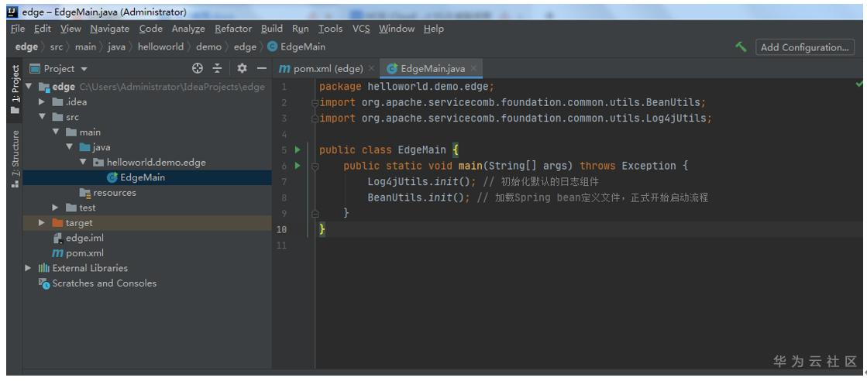Open the Analyze menu
This screenshot has width=867, height=381.
tap(188, 29)
